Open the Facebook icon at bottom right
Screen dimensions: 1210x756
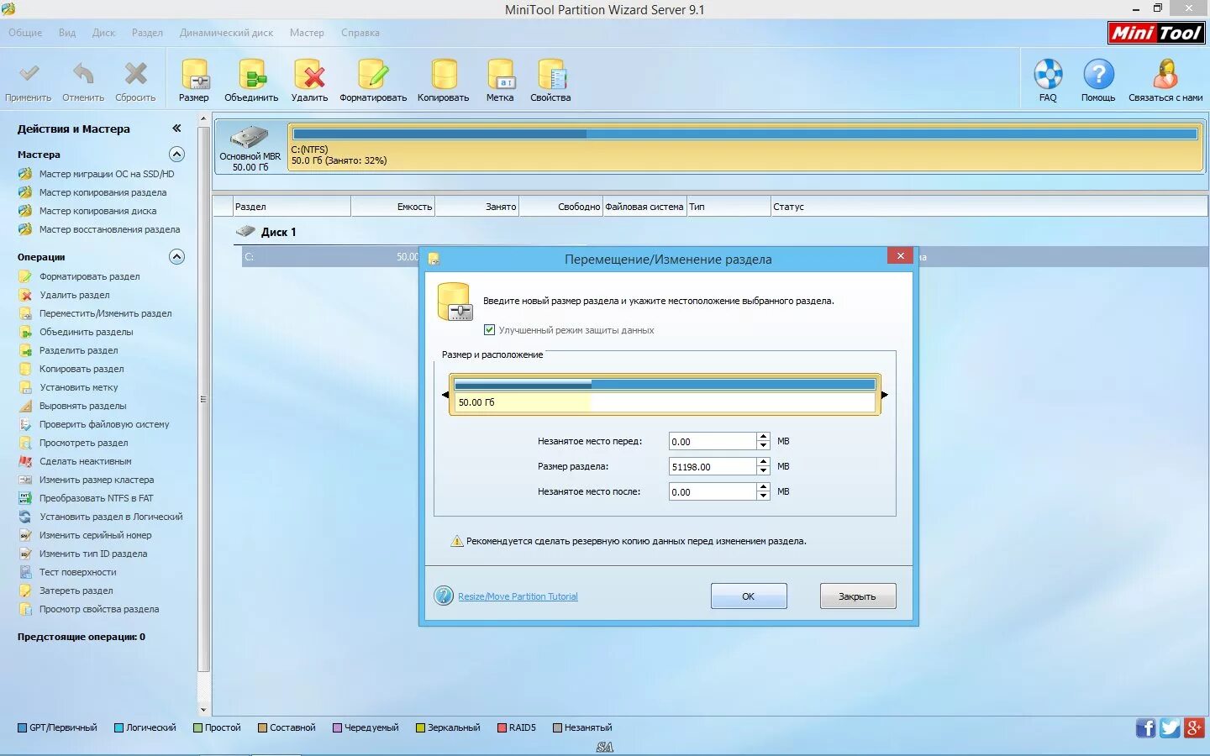click(1145, 727)
